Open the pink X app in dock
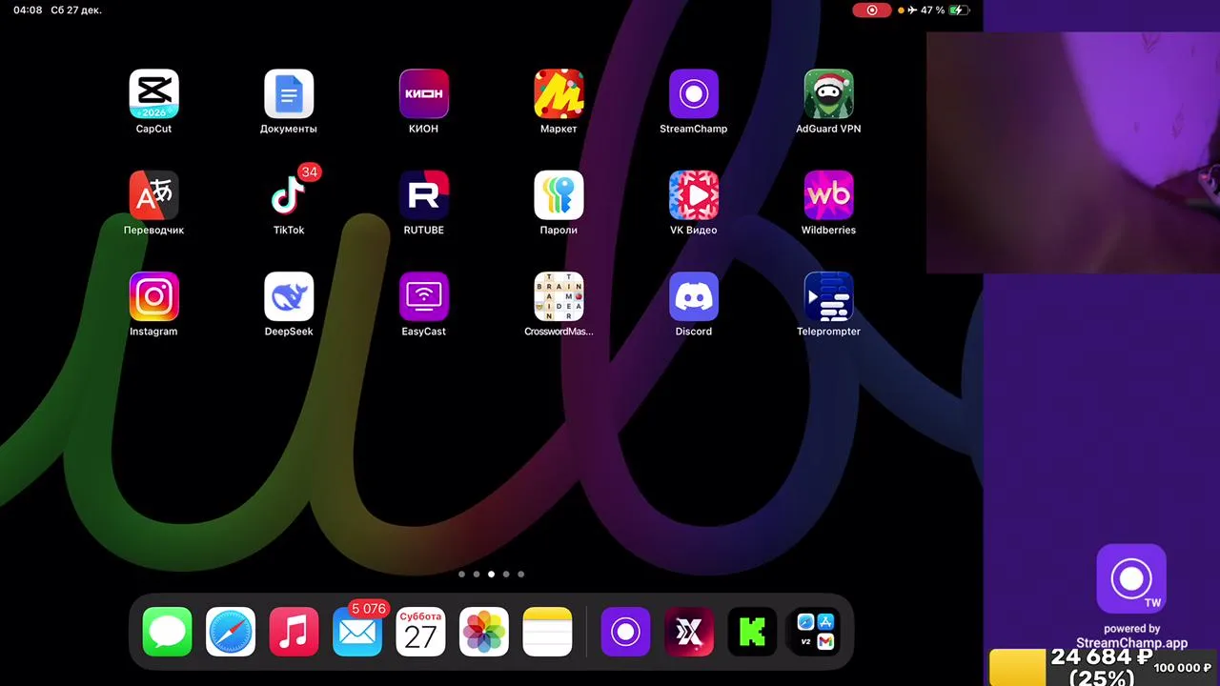The width and height of the screenshot is (1220, 686). click(689, 632)
